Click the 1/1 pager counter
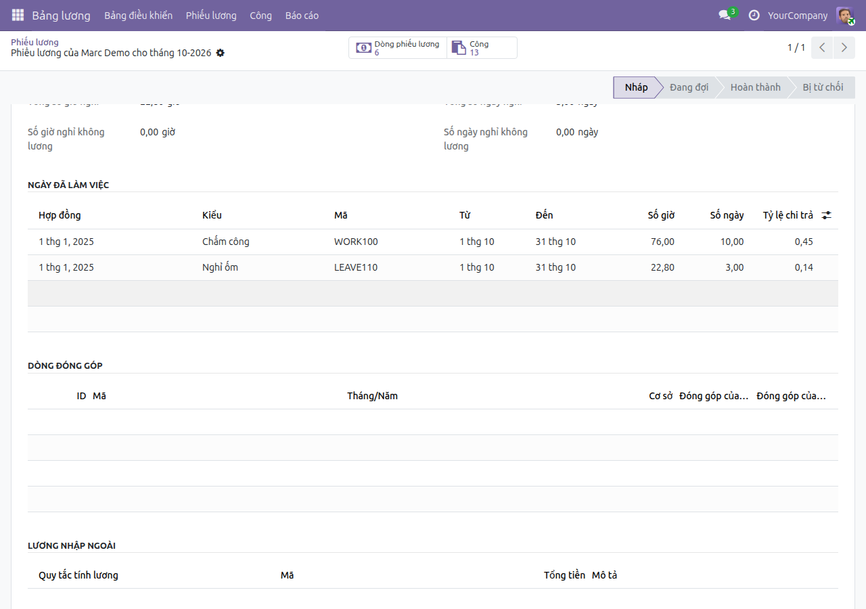Image resolution: width=866 pixels, height=609 pixels. tap(796, 47)
